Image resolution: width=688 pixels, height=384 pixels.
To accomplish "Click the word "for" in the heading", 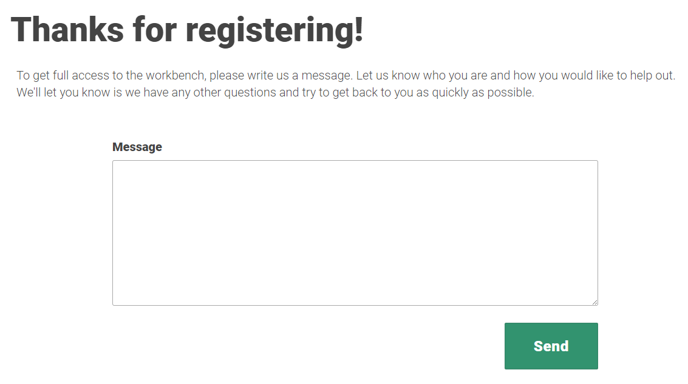I will coord(154,29).
